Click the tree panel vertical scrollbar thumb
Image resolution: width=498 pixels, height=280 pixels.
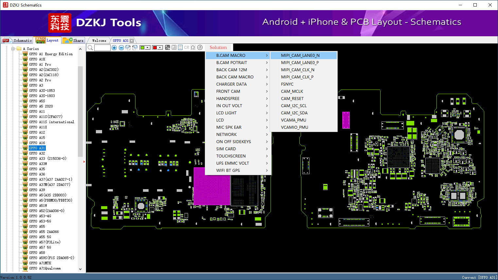pos(80,111)
